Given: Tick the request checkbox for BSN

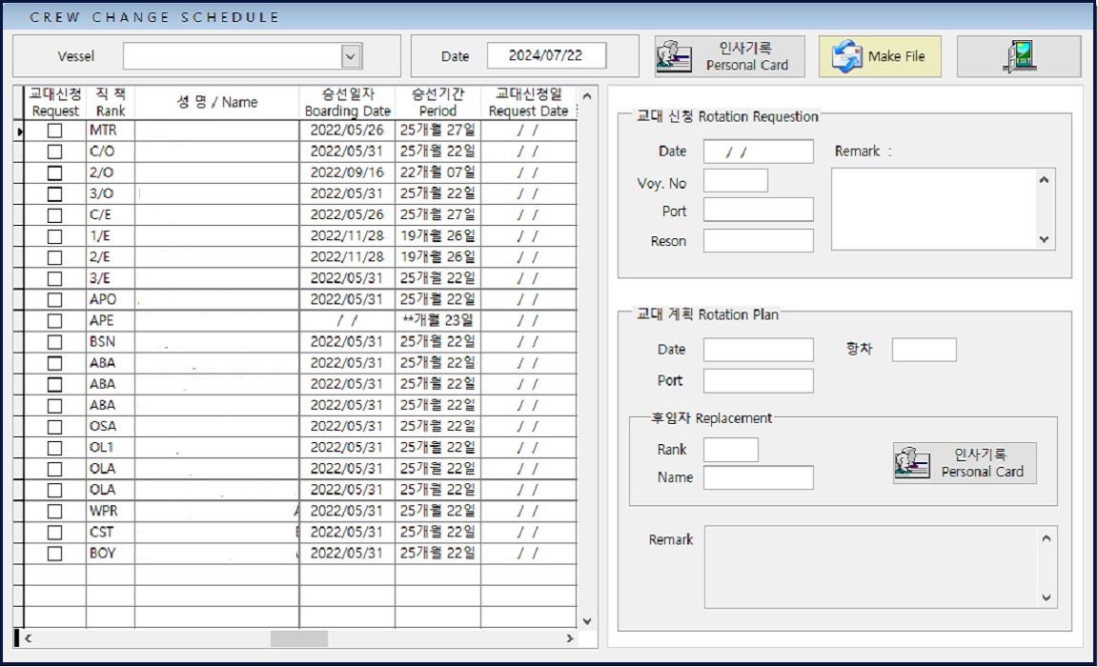Looking at the screenshot, I should (54, 341).
